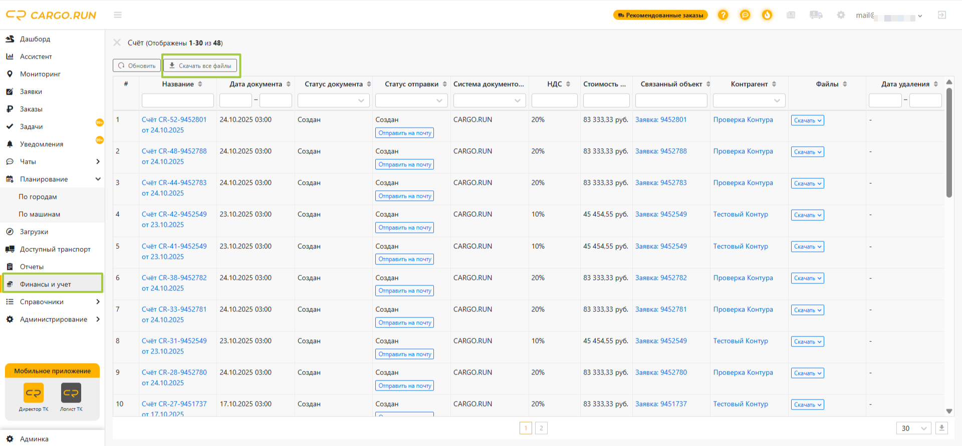Click the export icon next to page size
This screenshot has height=446, width=962.
tap(941, 428)
